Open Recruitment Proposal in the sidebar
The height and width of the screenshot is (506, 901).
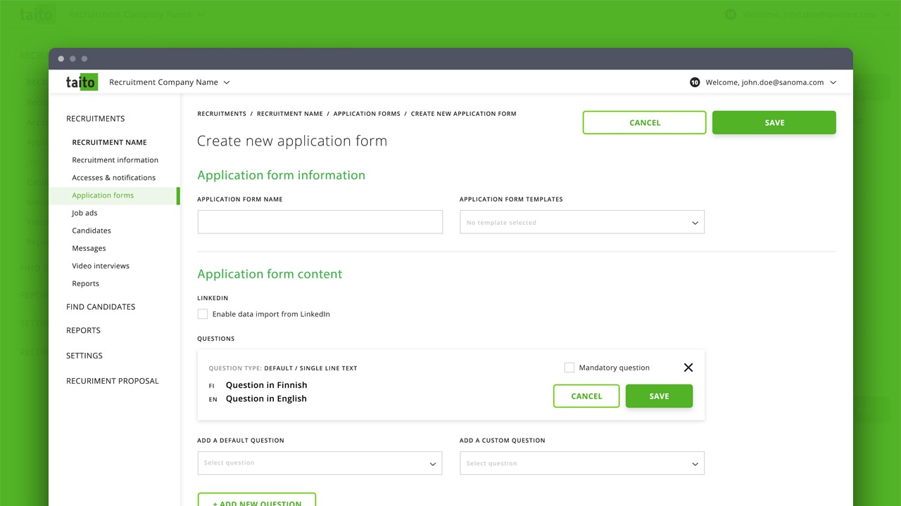113,381
